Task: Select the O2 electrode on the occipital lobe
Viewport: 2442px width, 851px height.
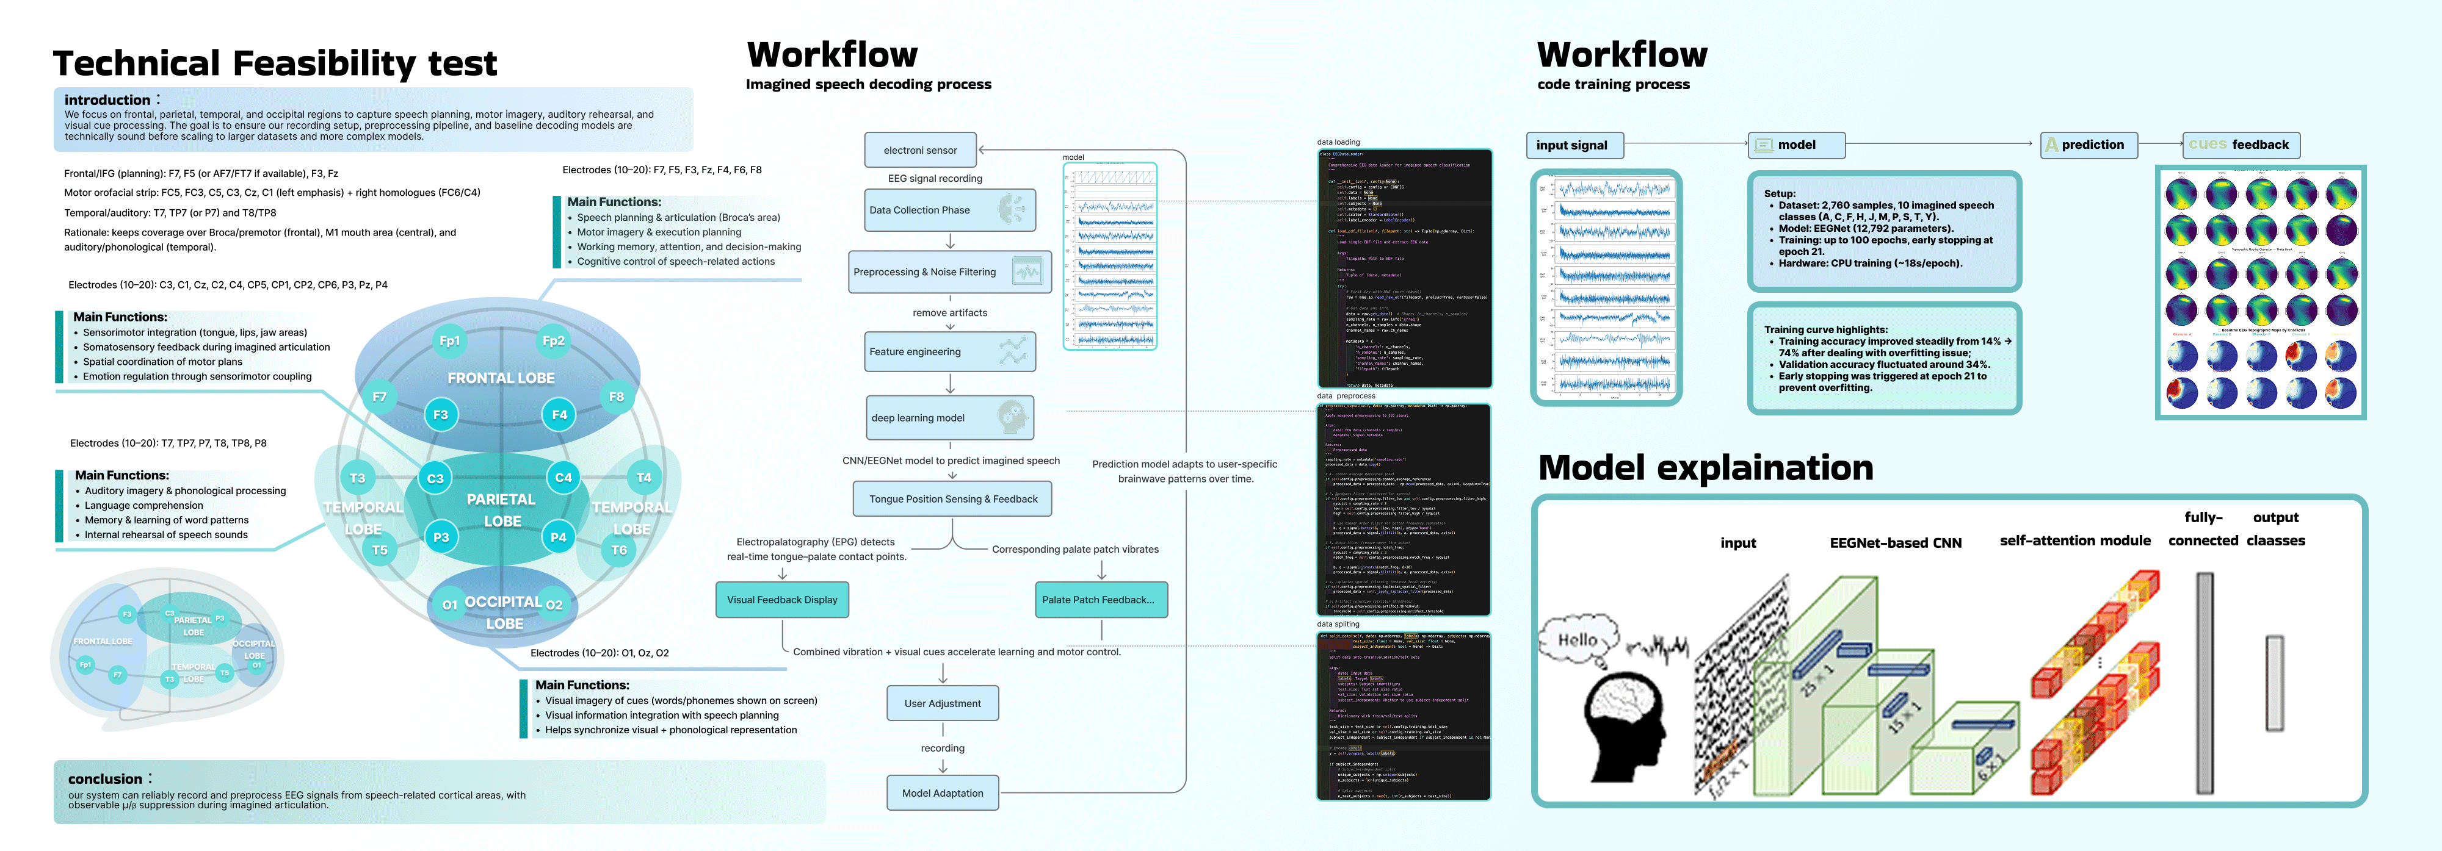Action: coord(554,605)
